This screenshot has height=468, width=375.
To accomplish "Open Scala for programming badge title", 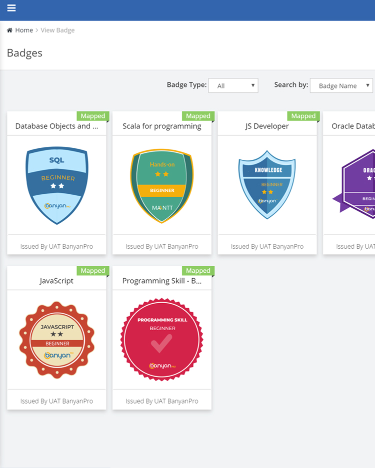I will 162,126.
